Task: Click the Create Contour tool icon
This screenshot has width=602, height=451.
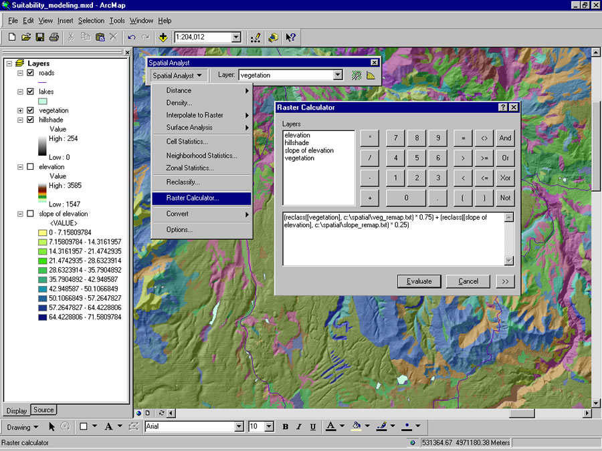Action: click(357, 76)
